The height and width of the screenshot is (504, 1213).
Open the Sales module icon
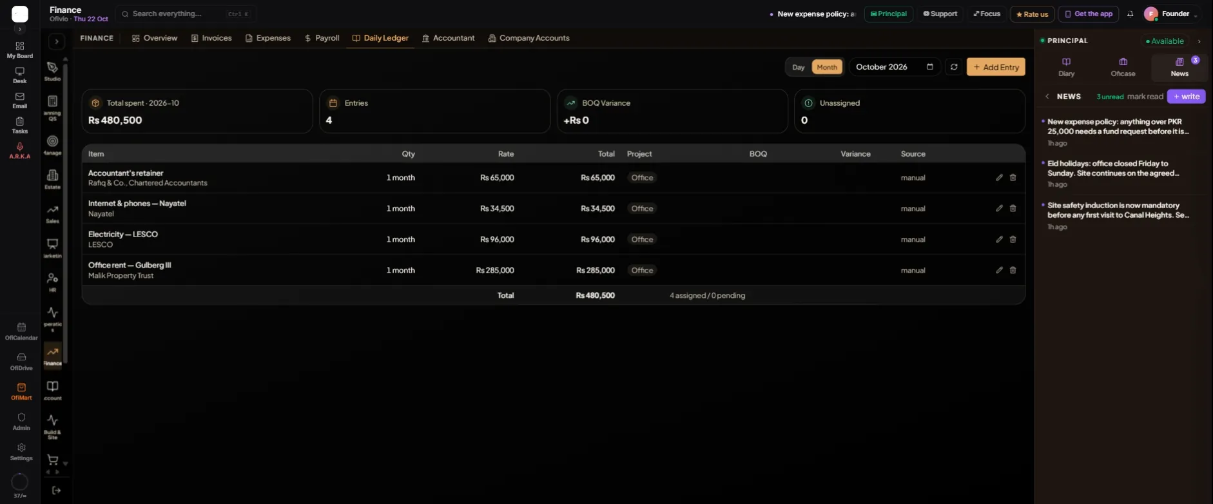click(52, 213)
